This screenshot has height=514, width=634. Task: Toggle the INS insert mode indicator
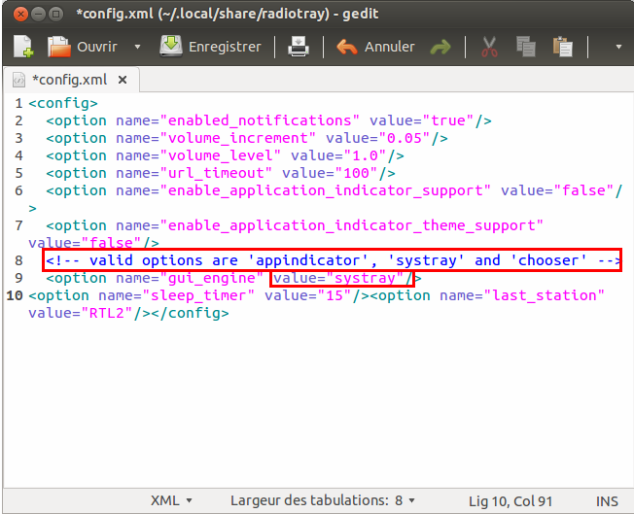(x=607, y=501)
